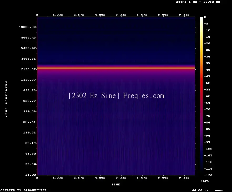
Task: Select the 2135.37 frequency axis label
Action: 28,69
